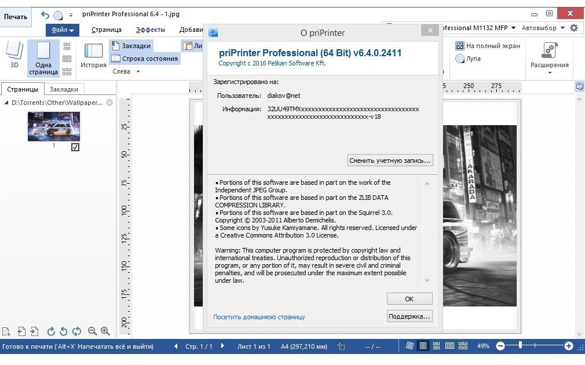Close the О priPrinter dialog
This screenshot has height=365, width=585.
pyautogui.click(x=430, y=30)
